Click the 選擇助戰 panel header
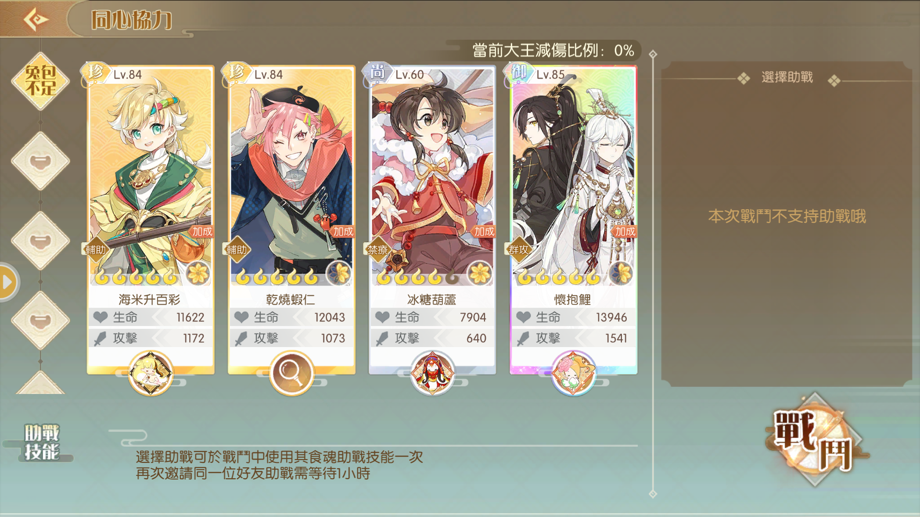Screen dimensions: 920x517 tap(787, 78)
